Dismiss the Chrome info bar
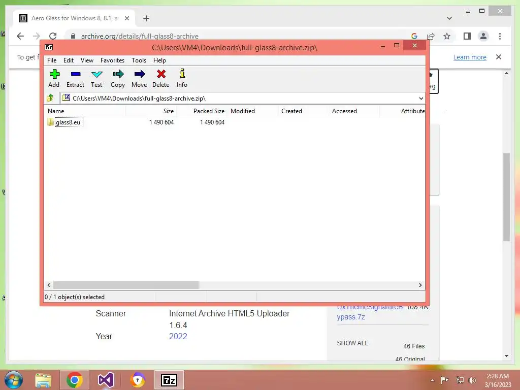This screenshot has width=520, height=390. click(x=499, y=57)
